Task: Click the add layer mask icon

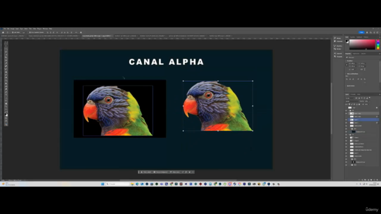Action: [x=365, y=180]
